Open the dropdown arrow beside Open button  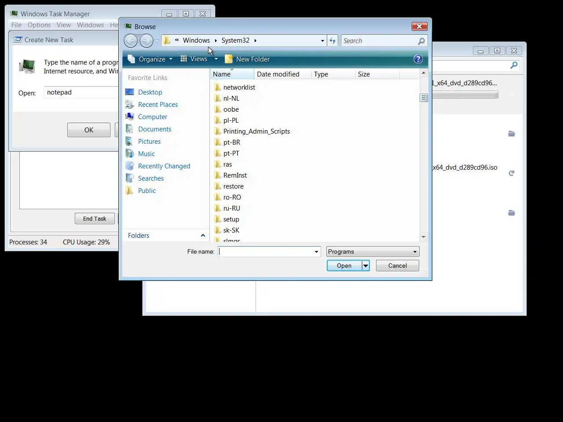point(366,266)
